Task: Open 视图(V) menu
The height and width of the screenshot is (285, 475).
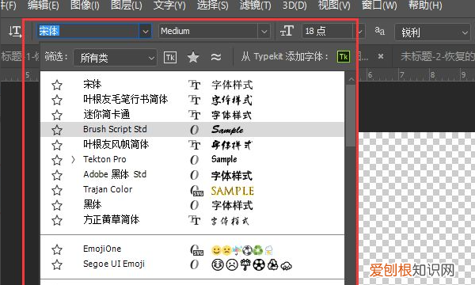Action: tap(334, 6)
